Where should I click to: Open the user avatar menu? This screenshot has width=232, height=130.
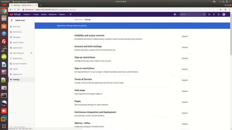pyautogui.click(x=225, y=14)
